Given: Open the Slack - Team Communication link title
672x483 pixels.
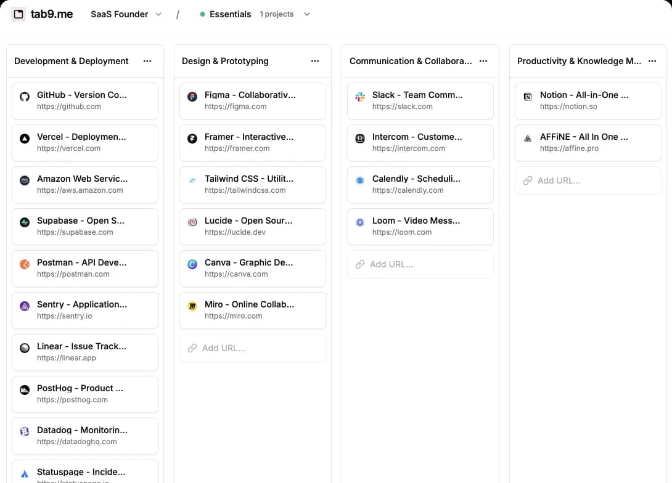Looking at the screenshot, I should (417, 95).
